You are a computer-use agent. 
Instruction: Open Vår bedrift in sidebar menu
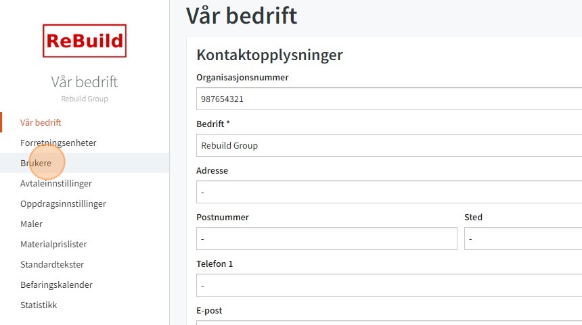[x=41, y=123]
